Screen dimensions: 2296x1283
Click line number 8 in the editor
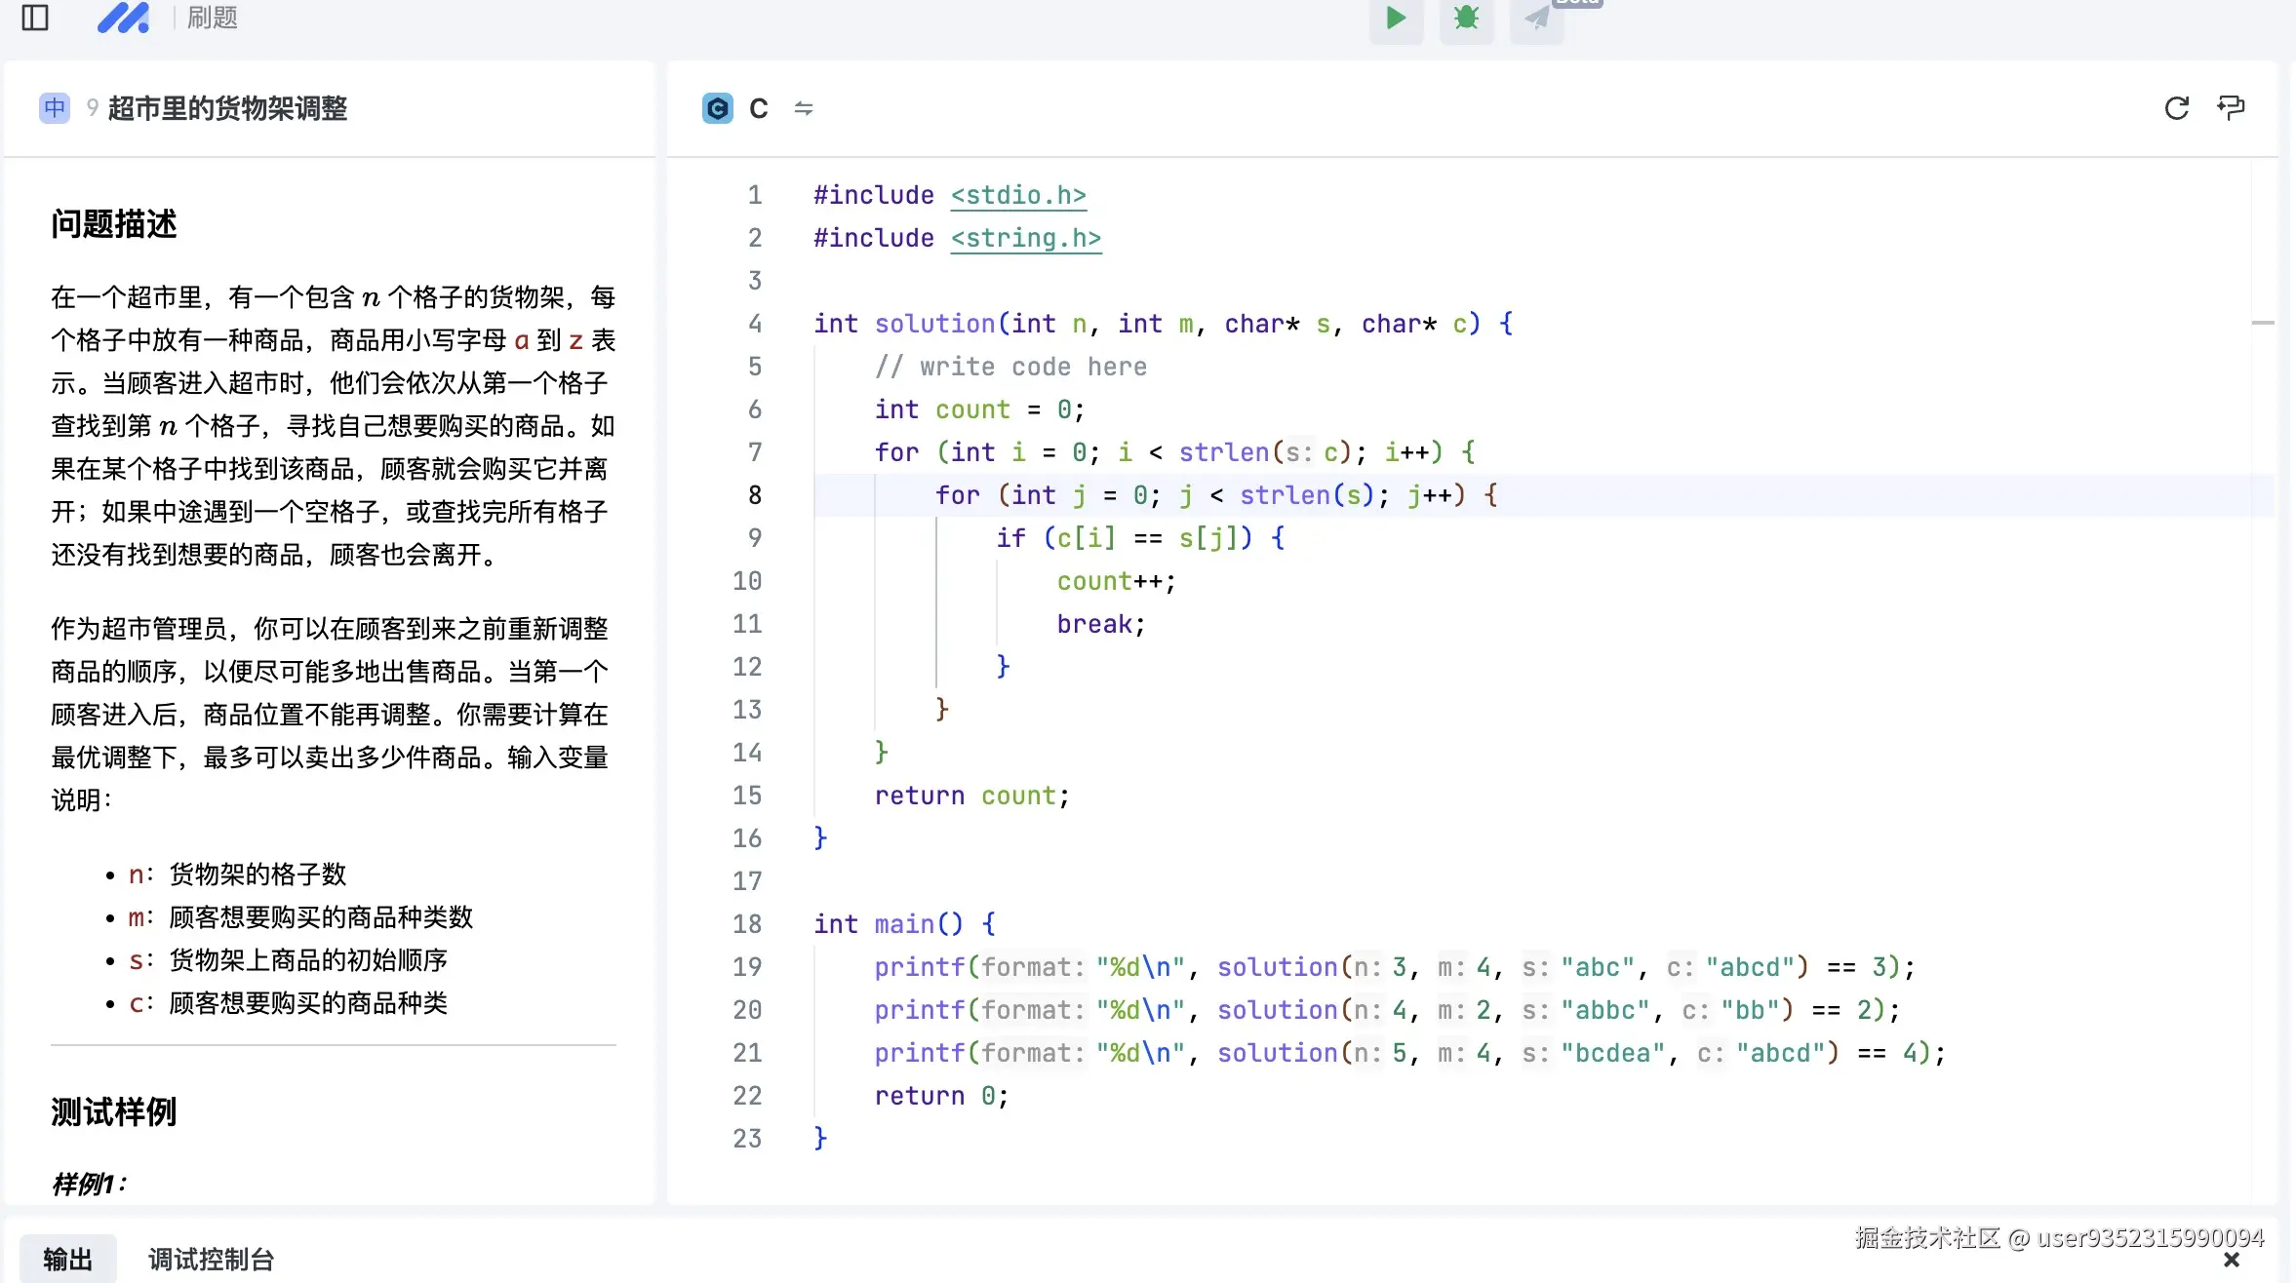point(753,495)
